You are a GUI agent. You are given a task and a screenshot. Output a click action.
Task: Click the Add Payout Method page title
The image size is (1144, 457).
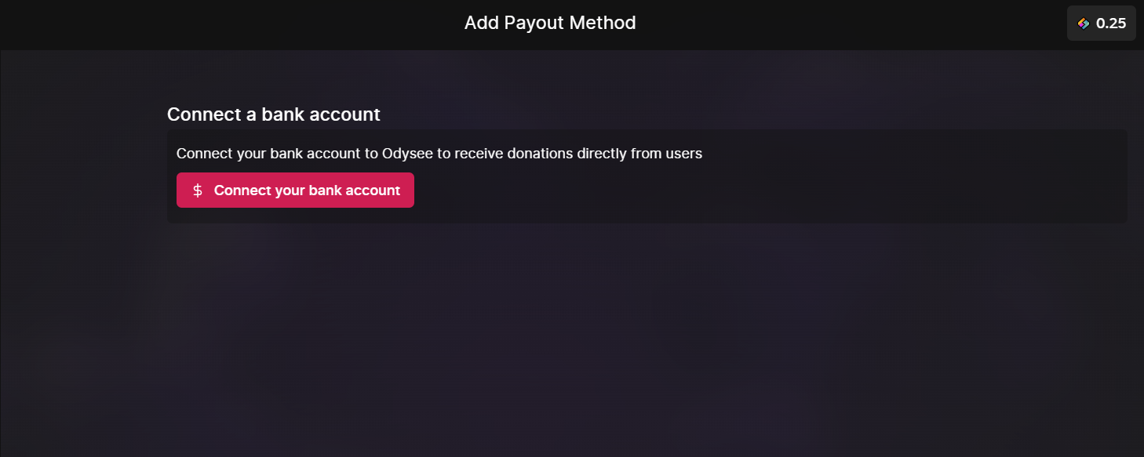[550, 23]
